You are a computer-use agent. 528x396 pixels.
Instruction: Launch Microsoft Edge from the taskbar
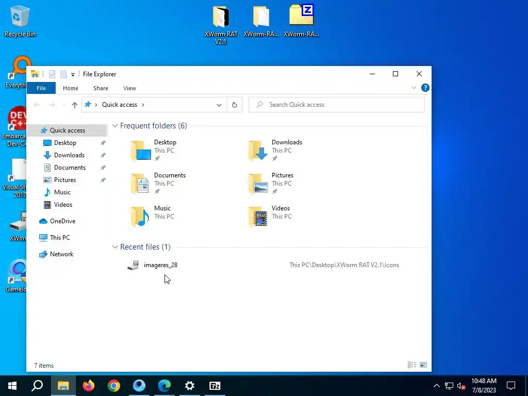(x=164, y=386)
